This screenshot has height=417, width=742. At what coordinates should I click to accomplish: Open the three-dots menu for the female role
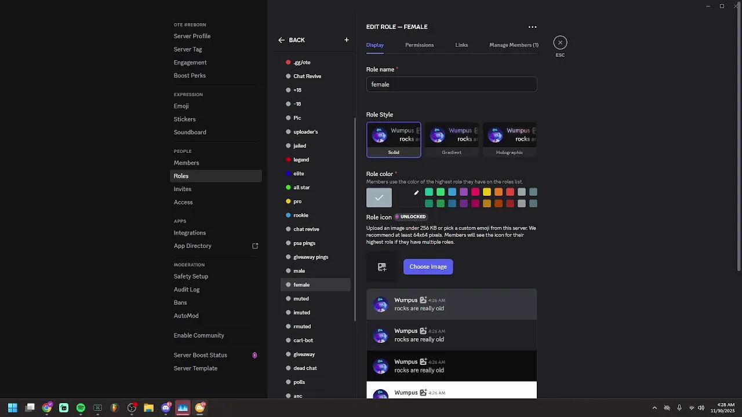coord(532,27)
